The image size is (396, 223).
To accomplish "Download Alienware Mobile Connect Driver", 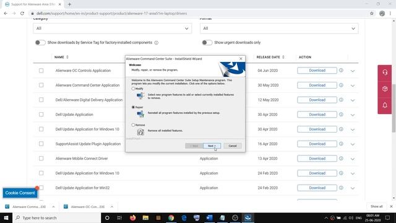I will pyautogui.click(x=317, y=159).
